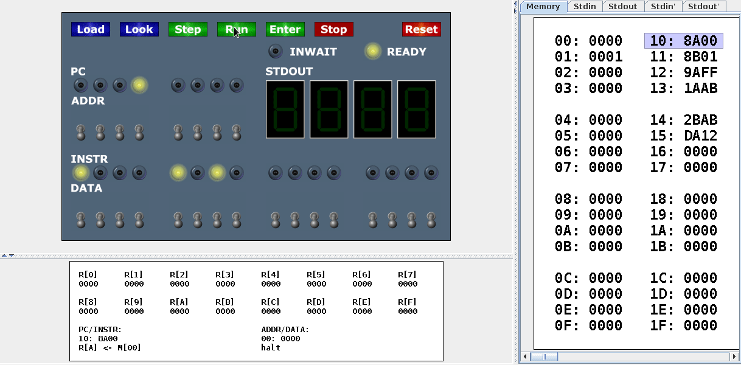741x365 pixels.
Task: Switch to the Stdin tab
Action: click(585, 7)
